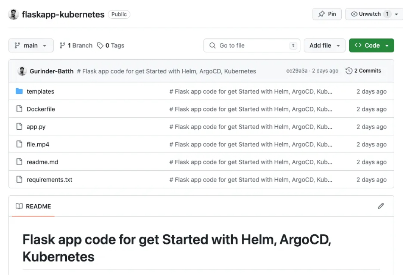The width and height of the screenshot is (404, 278).
Task: Click the branch icon next to main
Action: click(63, 45)
